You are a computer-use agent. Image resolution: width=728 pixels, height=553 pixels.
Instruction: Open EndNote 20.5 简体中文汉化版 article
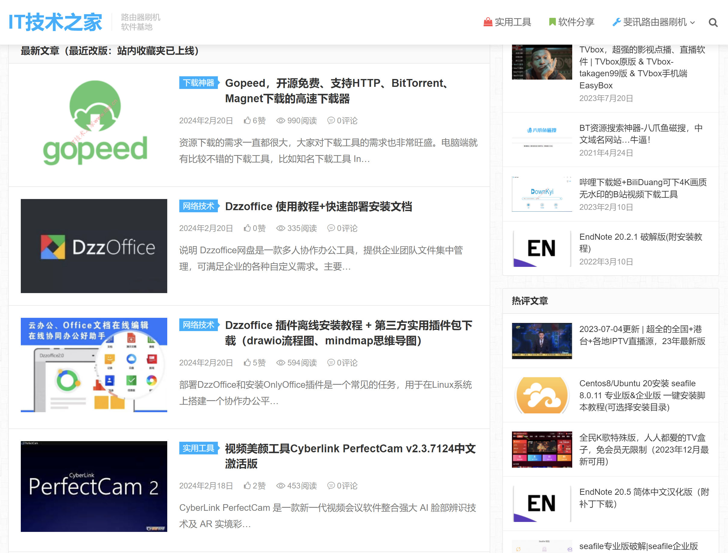coord(644,498)
